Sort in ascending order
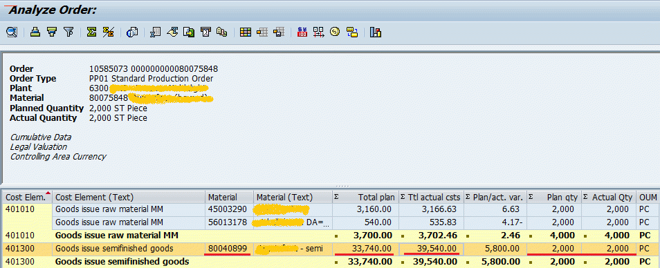Screen dimensions: 660x268 point(35,32)
